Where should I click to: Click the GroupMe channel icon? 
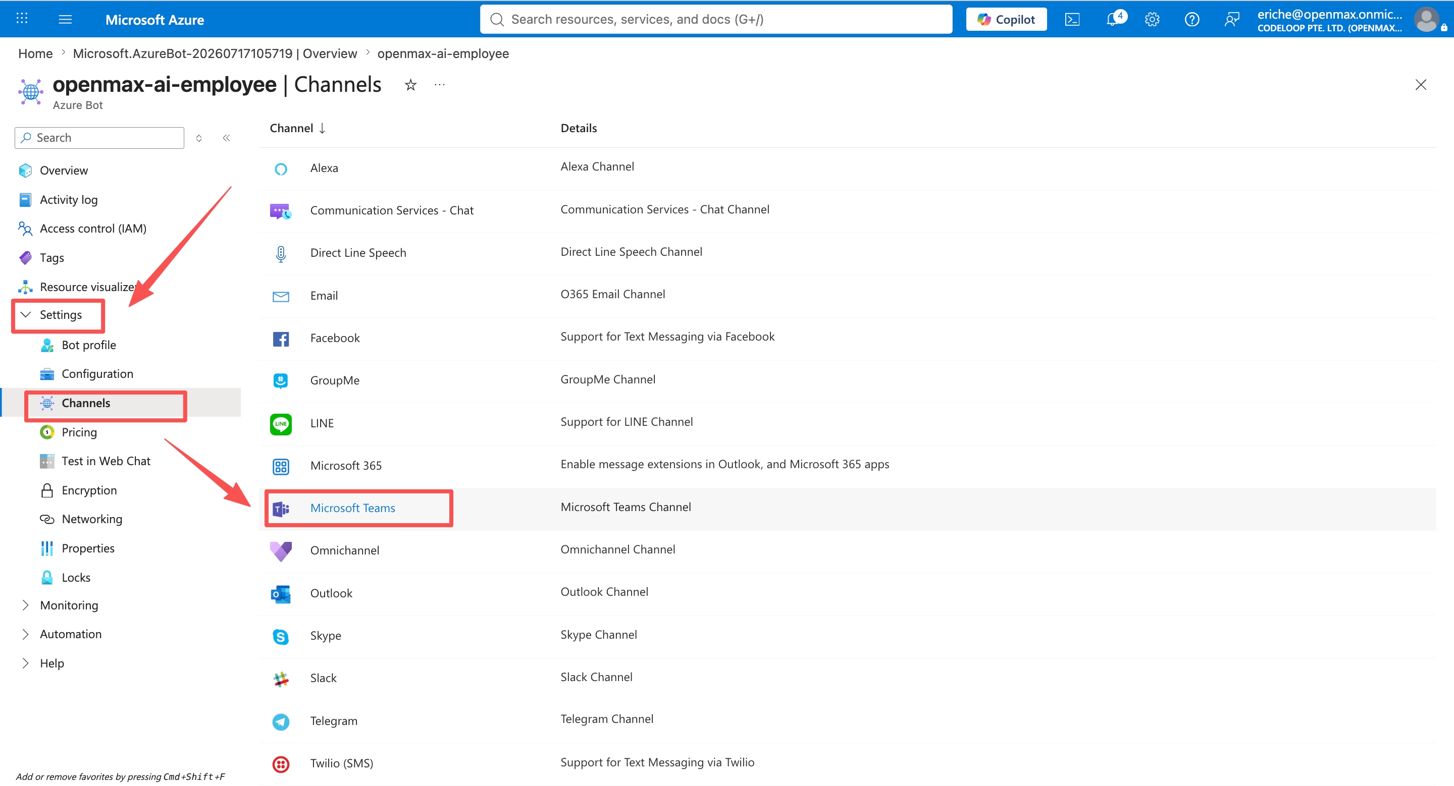281,381
